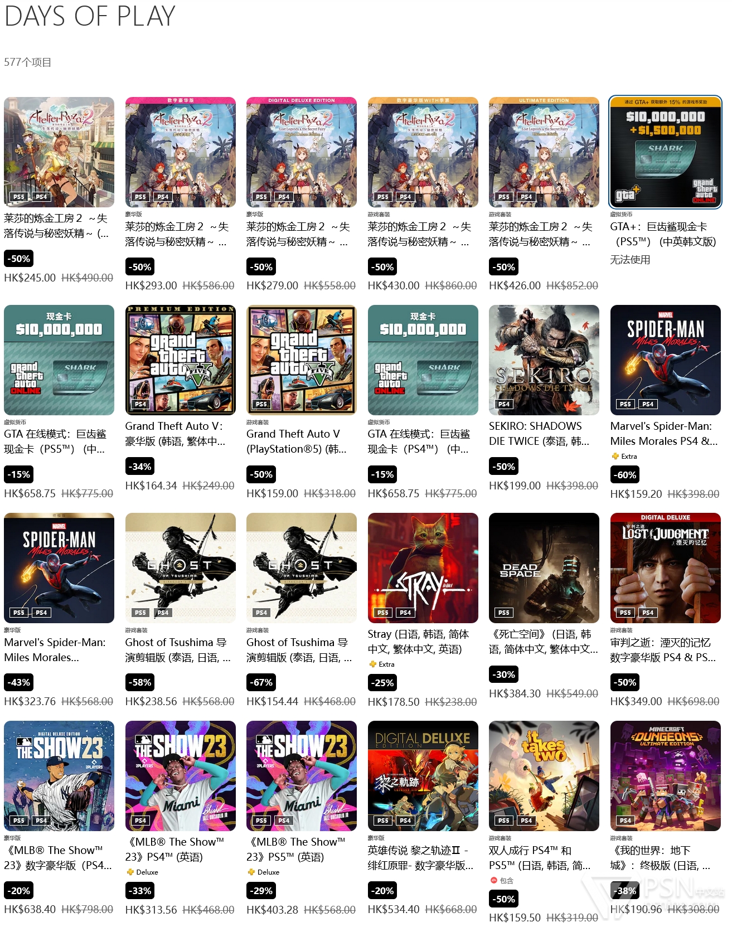Image resolution: width=732 pixels, height=927 pixels.
Task: Open the Minecraft Dungeons Ultimate Edition cover
Action: click(x=666, y=776)
